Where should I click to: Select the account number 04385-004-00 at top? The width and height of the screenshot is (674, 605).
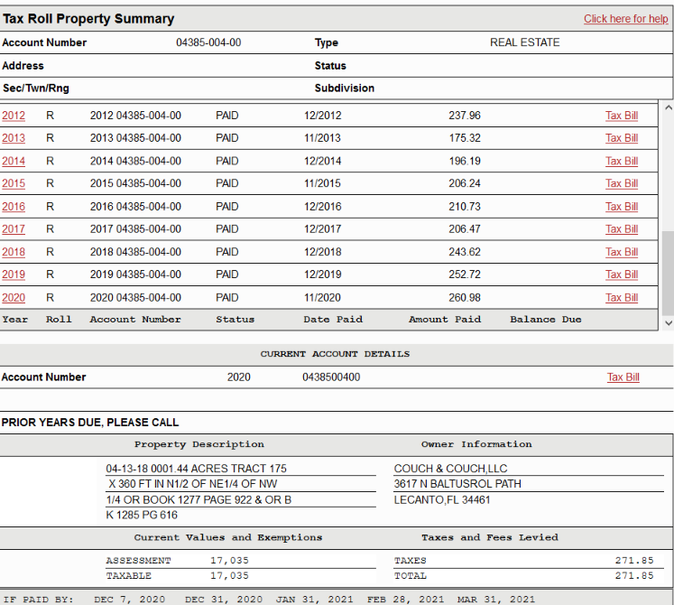(x=208, y=42)
